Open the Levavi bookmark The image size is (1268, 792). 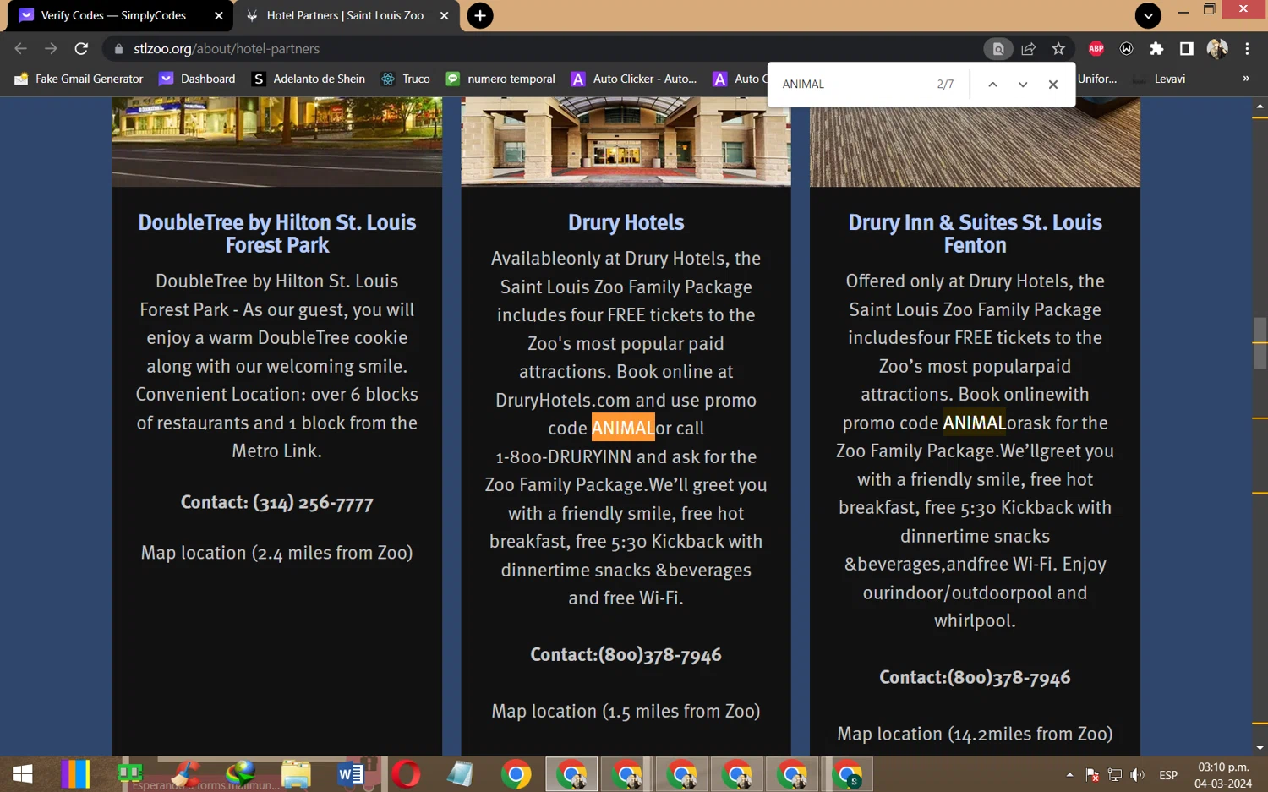click(x=1159, y=79)
